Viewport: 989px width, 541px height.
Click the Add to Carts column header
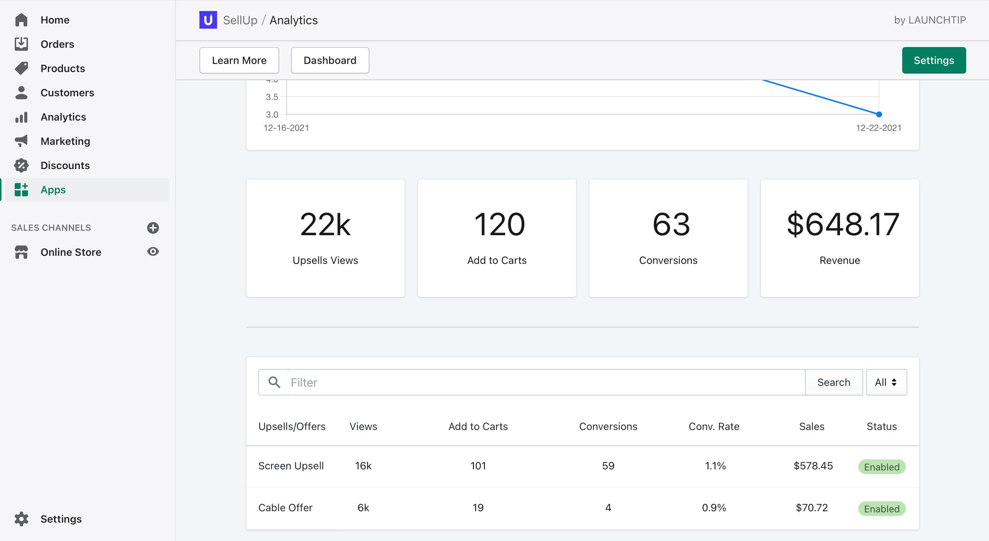[478, 426]
